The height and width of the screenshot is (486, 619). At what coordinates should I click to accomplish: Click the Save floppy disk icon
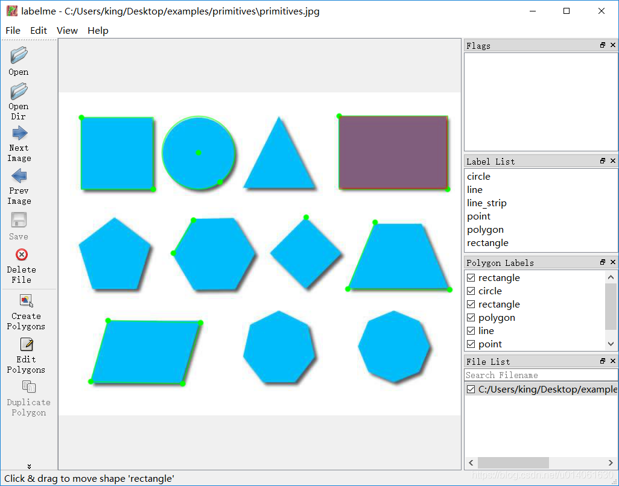19,219
